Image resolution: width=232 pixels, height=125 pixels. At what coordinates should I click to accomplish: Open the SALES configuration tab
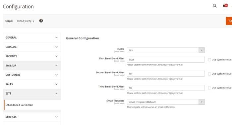32,84
